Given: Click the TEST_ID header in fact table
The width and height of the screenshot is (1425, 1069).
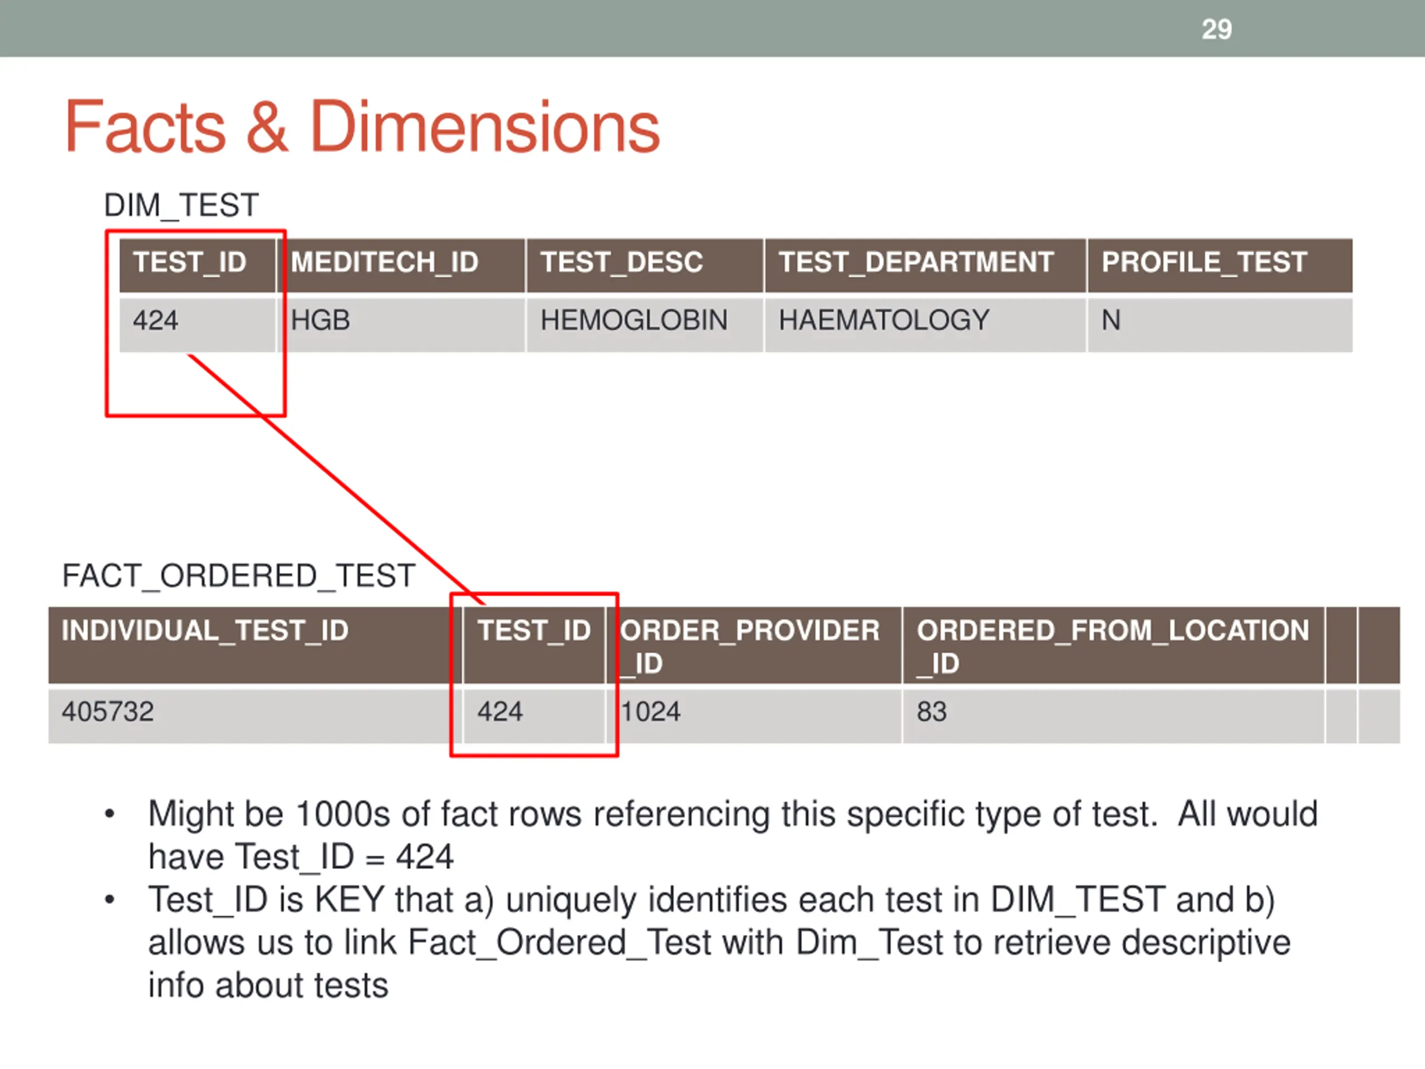Looking at the screenshot, I should point(534,644).
